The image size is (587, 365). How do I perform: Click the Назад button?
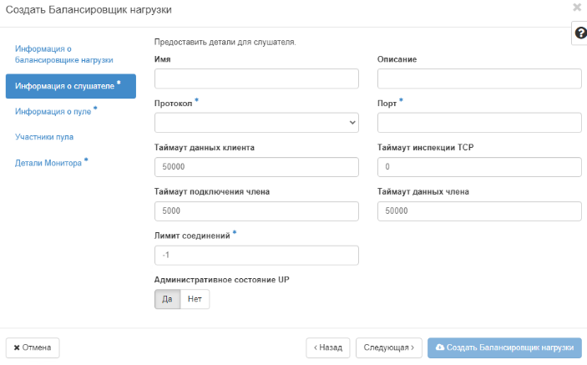(327, 347)
